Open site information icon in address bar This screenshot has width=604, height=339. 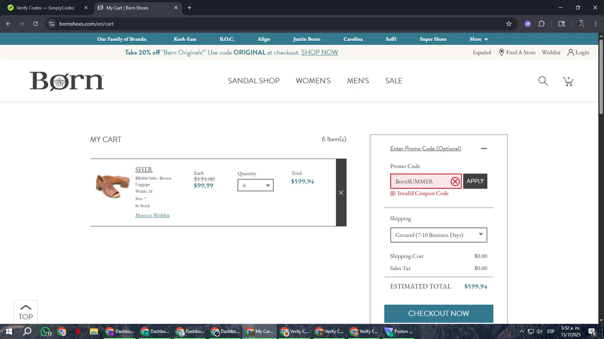point(52,24)
